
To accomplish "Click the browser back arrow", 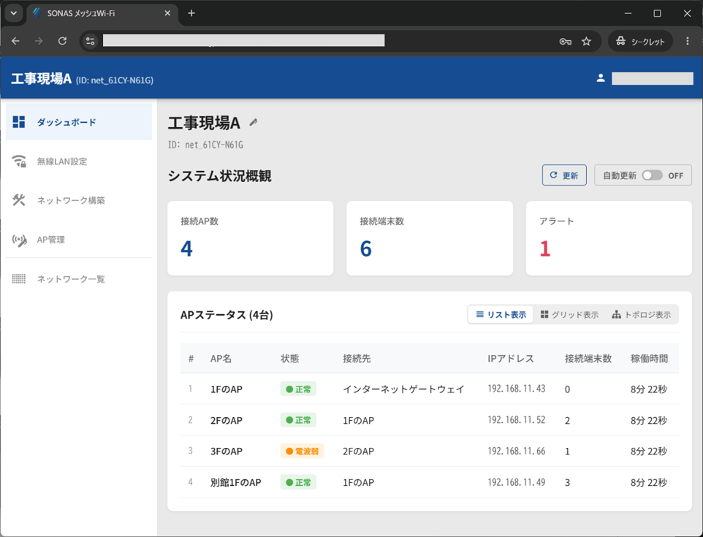I will 15,41.
